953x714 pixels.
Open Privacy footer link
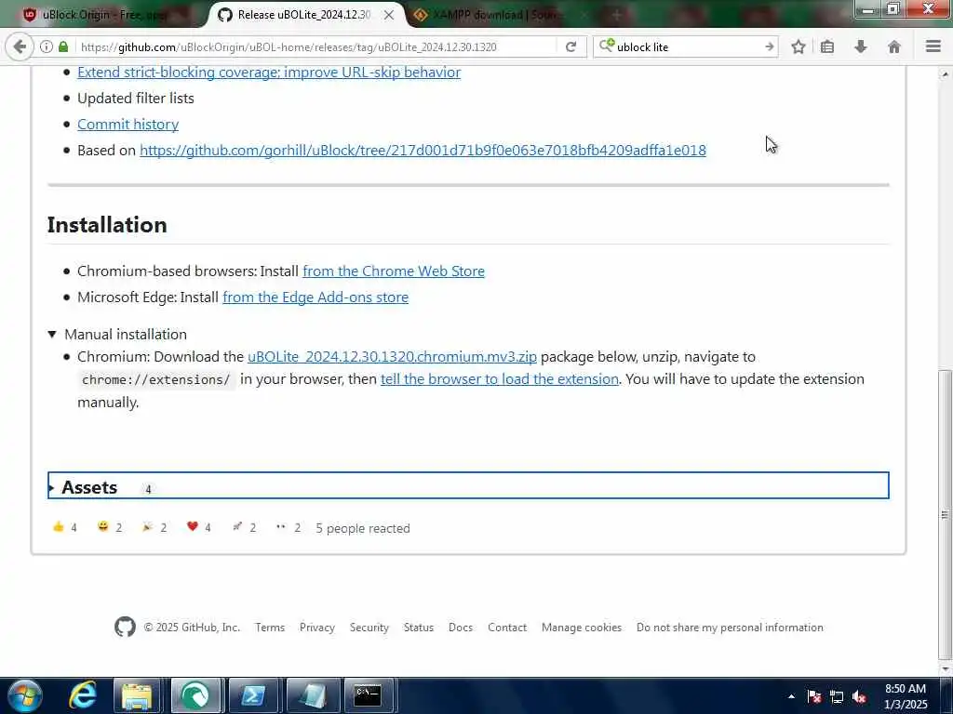(317, 628)
